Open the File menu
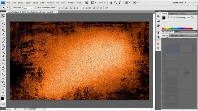 pos(9,3)
